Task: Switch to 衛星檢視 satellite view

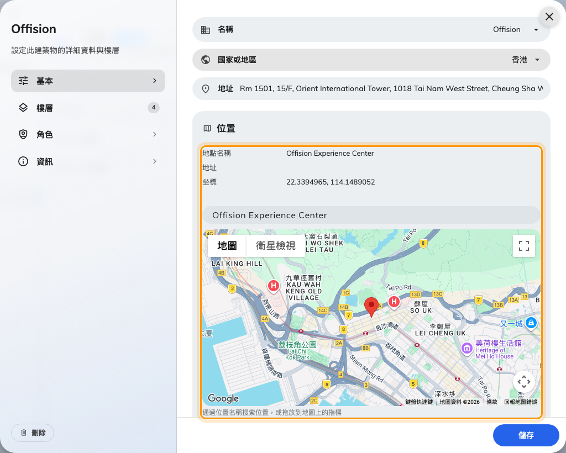Action: point(276,246)
